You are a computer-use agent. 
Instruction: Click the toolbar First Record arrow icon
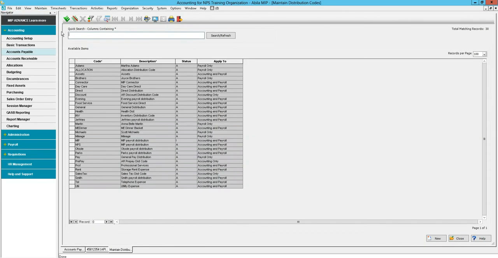click(x=115, y=19)
